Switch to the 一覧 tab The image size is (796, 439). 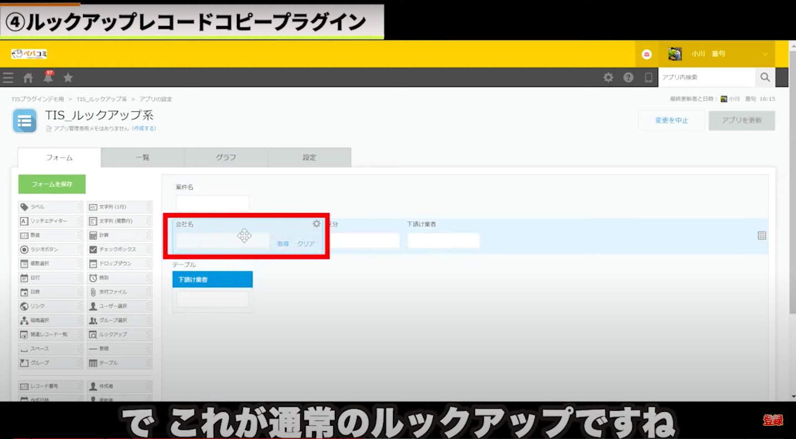(x=142, y=158)
